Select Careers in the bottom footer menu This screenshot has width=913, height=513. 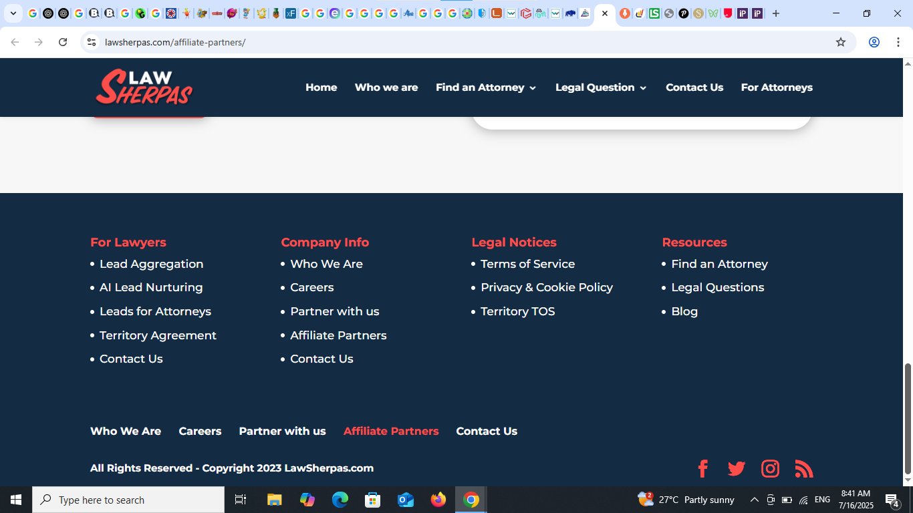[200, 431]
